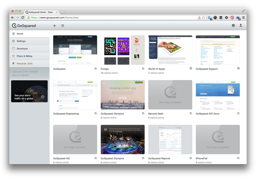Reload the page with refresh icon
The image size is (256, 180).
pyautogui.click(x=23, y=17)
